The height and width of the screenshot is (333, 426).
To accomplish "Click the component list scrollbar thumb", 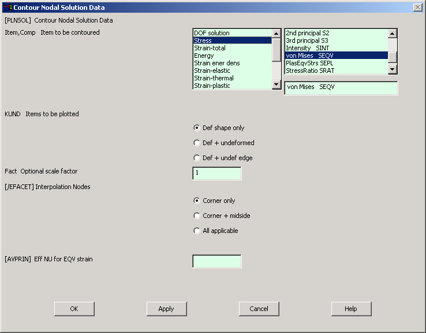I will click(x=392, y=57).
